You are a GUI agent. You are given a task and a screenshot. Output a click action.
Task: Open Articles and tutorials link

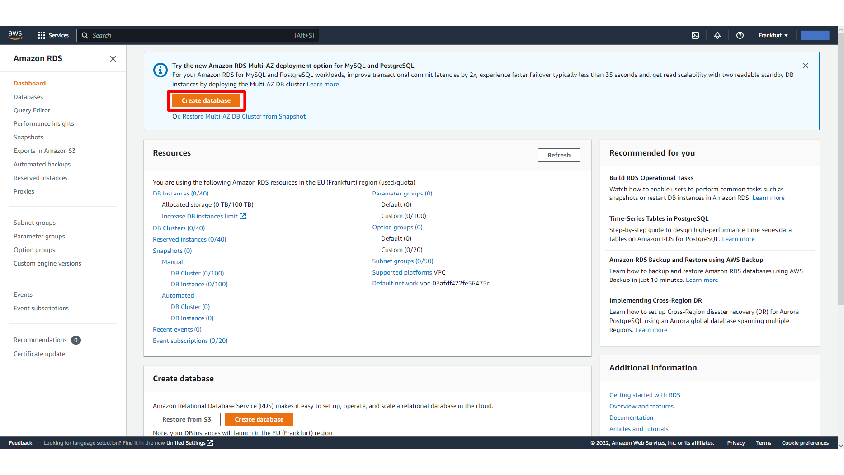(x=639, y=429)
